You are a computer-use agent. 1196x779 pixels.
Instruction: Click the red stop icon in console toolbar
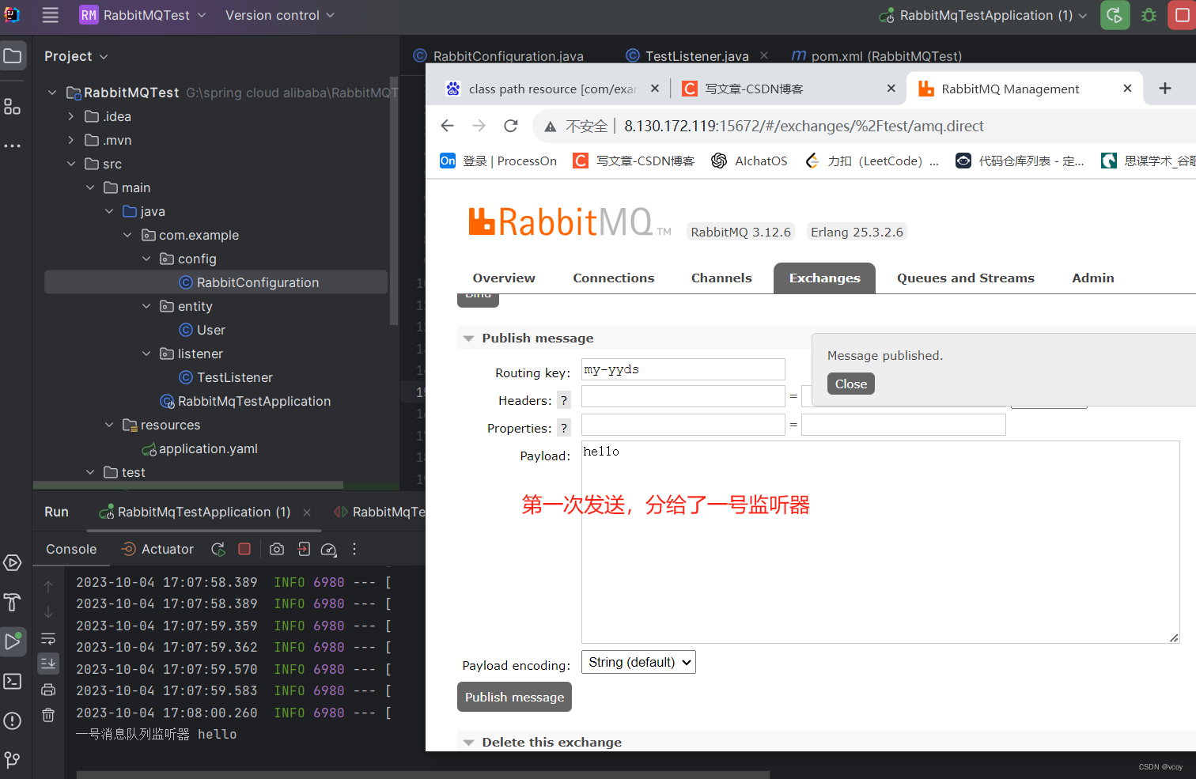244,549
